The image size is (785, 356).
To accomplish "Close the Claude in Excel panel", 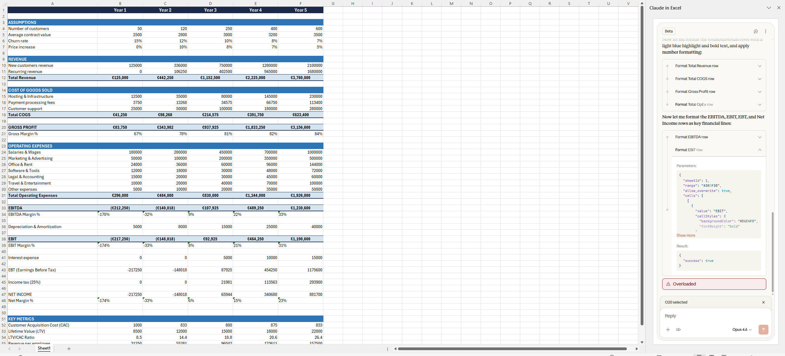I will [x=779, y=8].
